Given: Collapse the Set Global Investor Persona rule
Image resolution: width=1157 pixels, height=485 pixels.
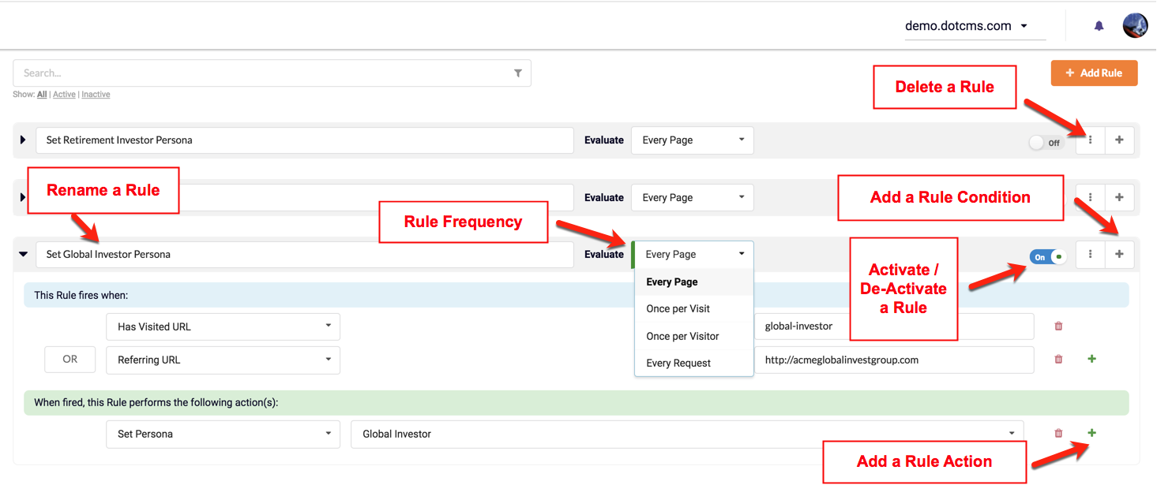Looking at the screenshot, I should coord(23,255).
